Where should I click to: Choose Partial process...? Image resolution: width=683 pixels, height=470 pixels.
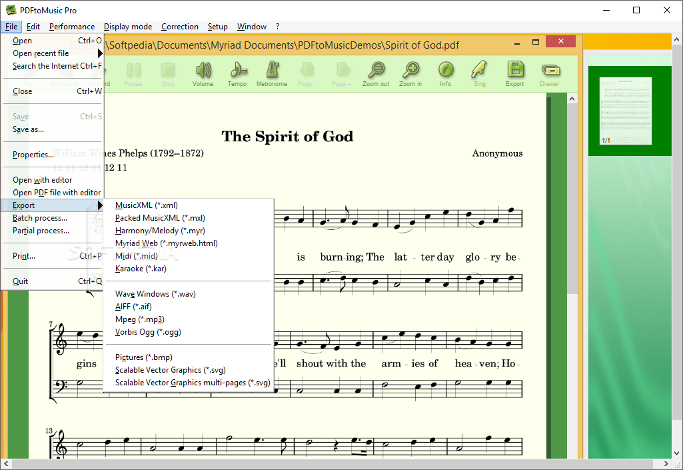52,230
